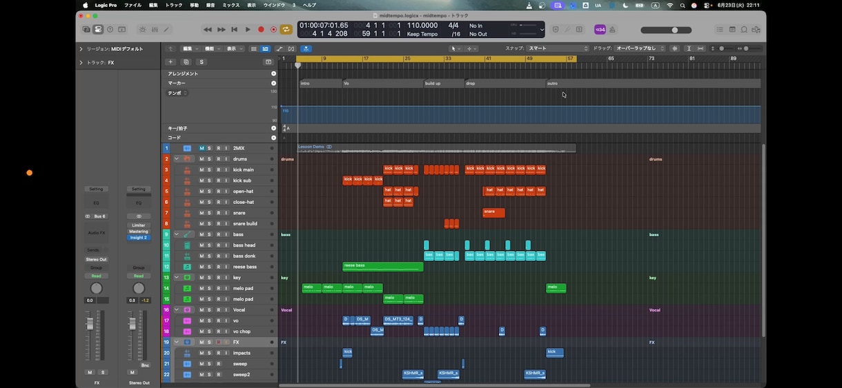Open Quick Help in control bar
Image resolution: width=842 pixels, height=388 pixels.
(110, 30)
